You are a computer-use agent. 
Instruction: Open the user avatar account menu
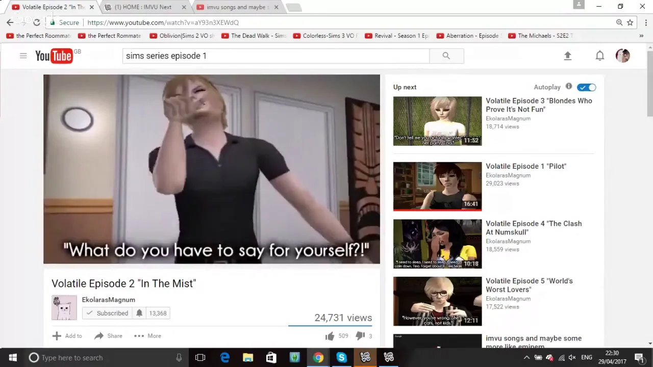point(622,56)
